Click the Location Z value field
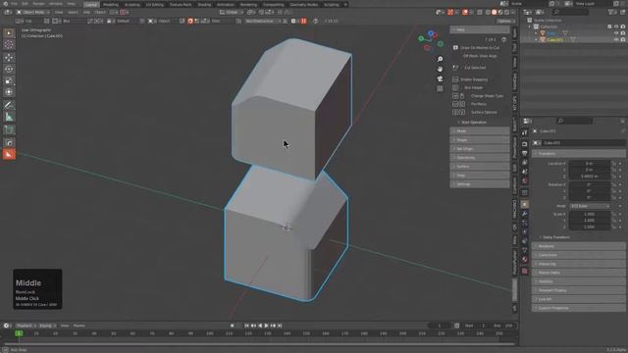 tap(590, 176)
